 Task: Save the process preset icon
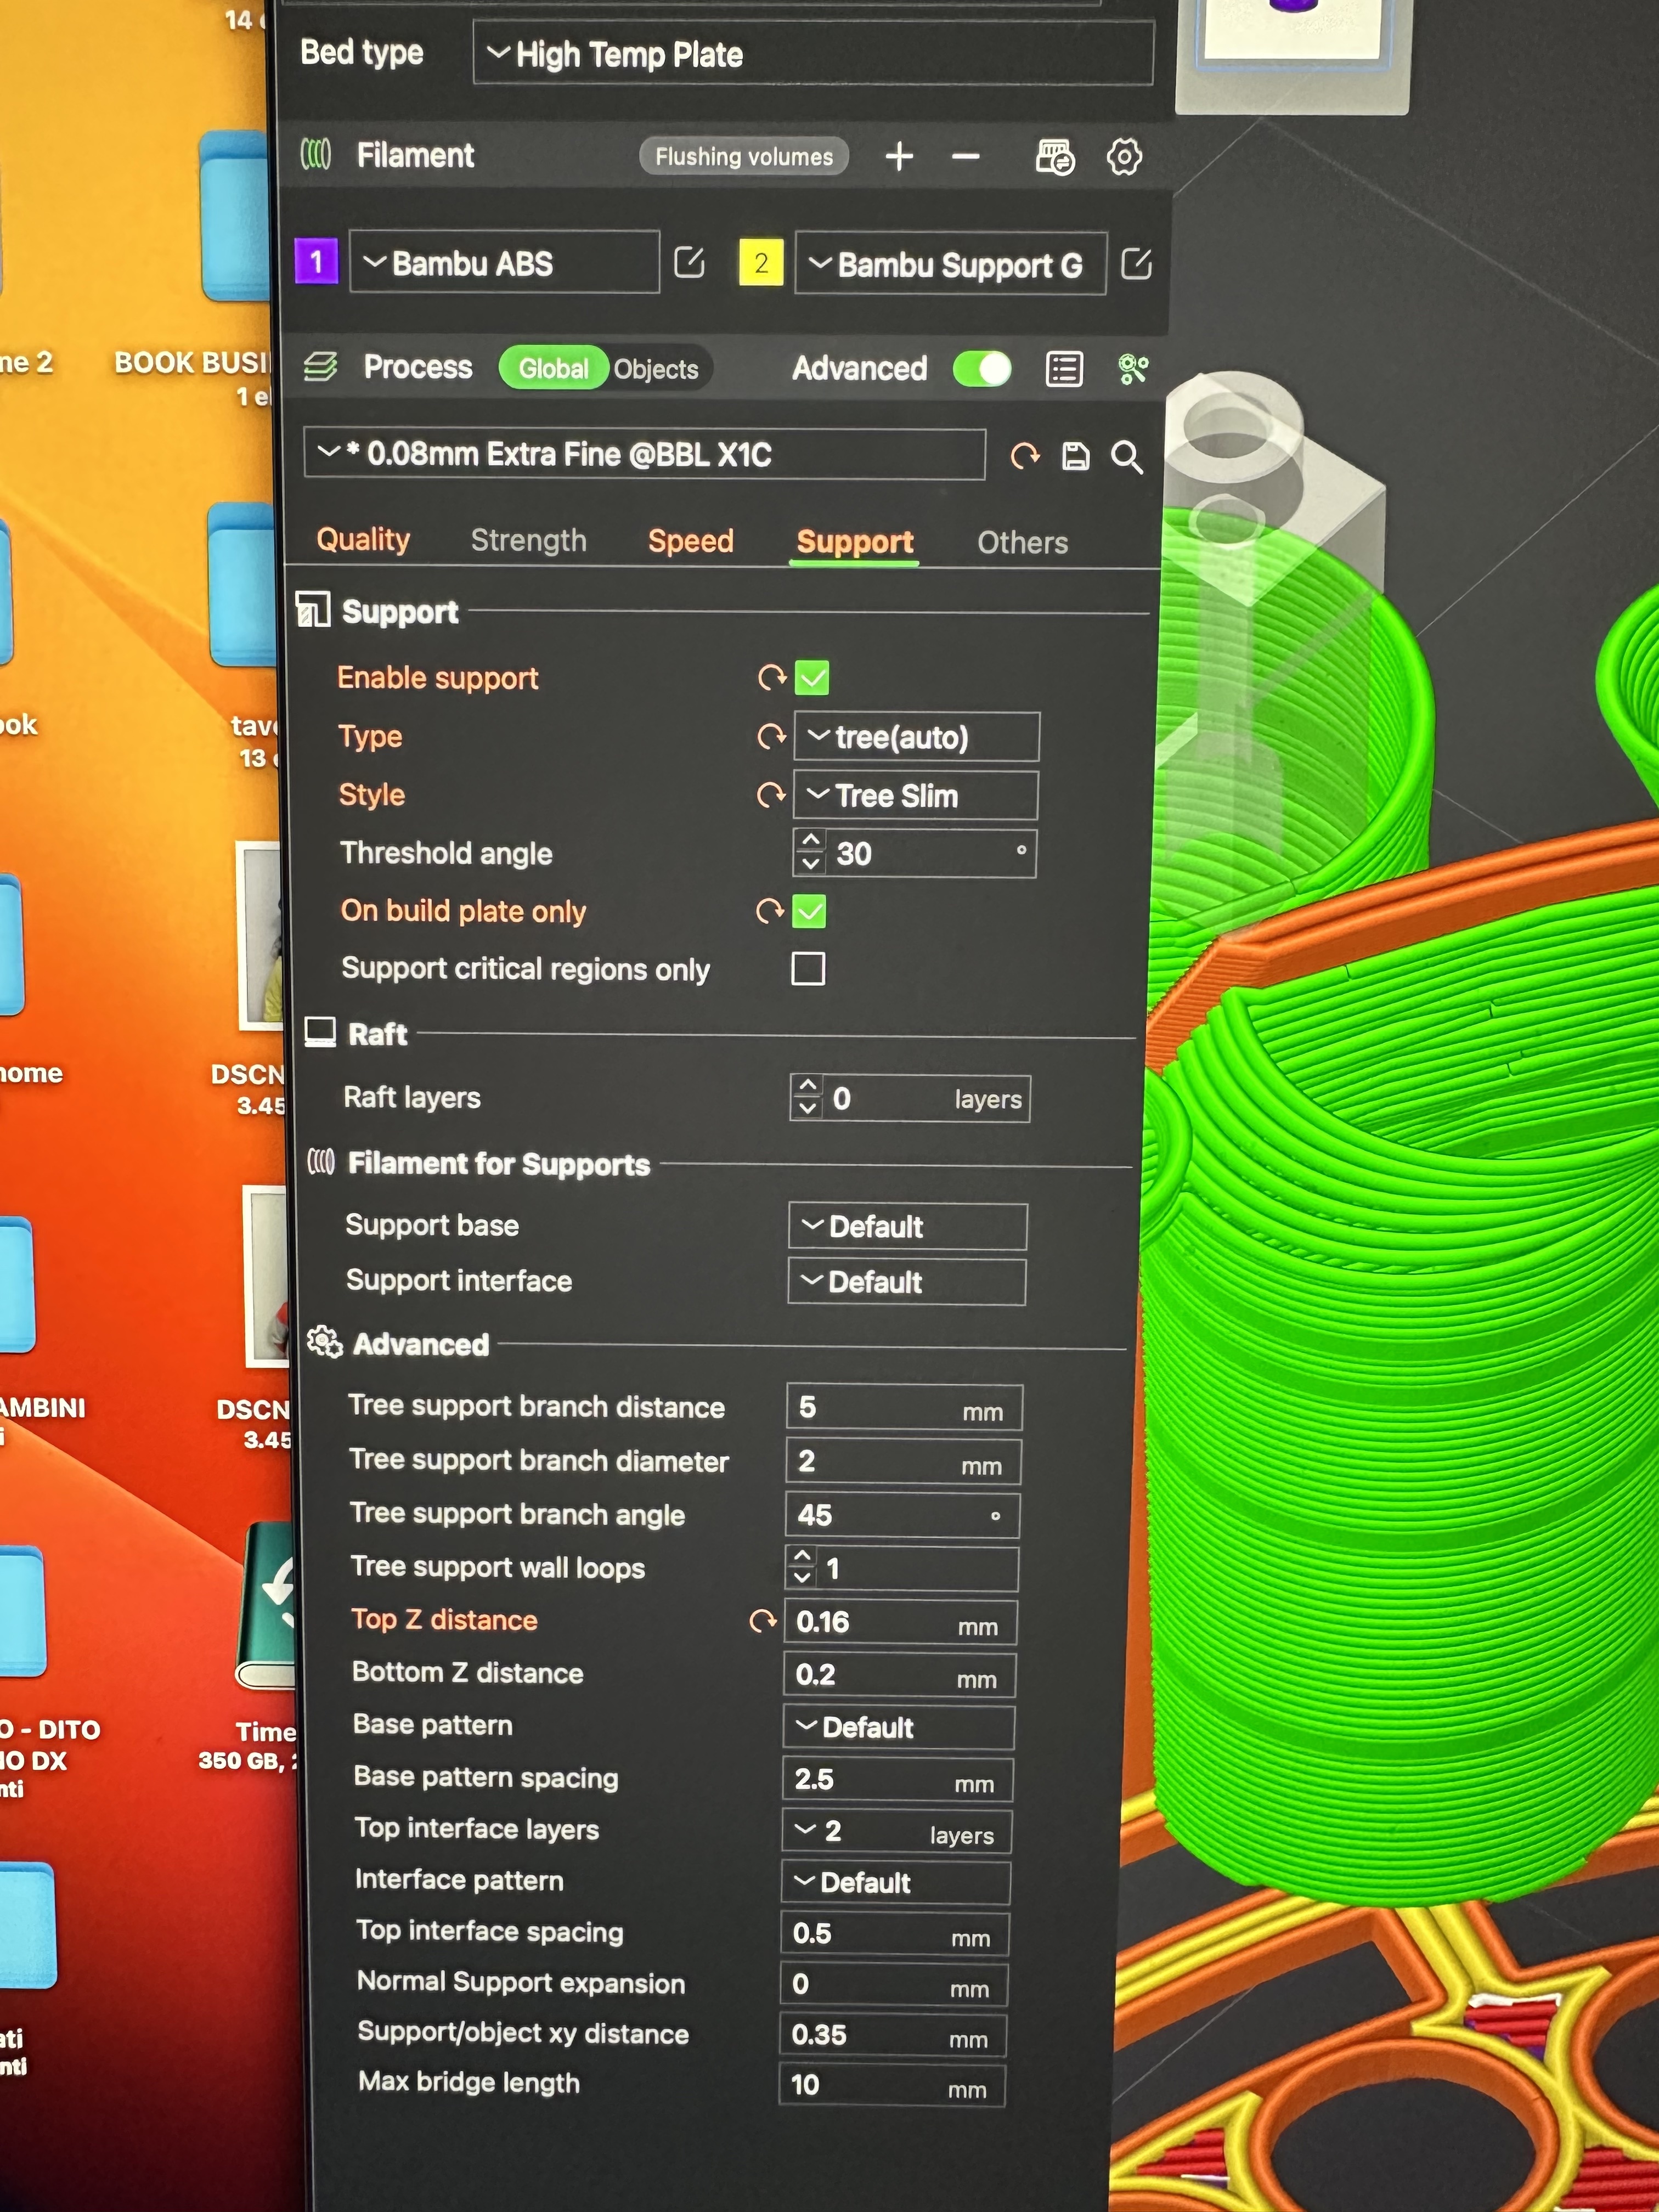[1075, 457]
